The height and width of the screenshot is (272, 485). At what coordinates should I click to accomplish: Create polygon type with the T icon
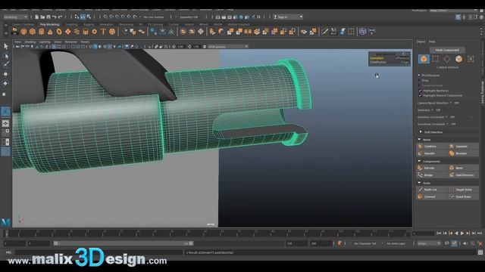point(103,32)
